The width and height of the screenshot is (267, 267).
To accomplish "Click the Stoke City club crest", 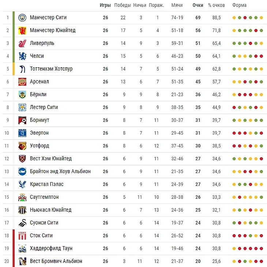I will tap(22, 236).
